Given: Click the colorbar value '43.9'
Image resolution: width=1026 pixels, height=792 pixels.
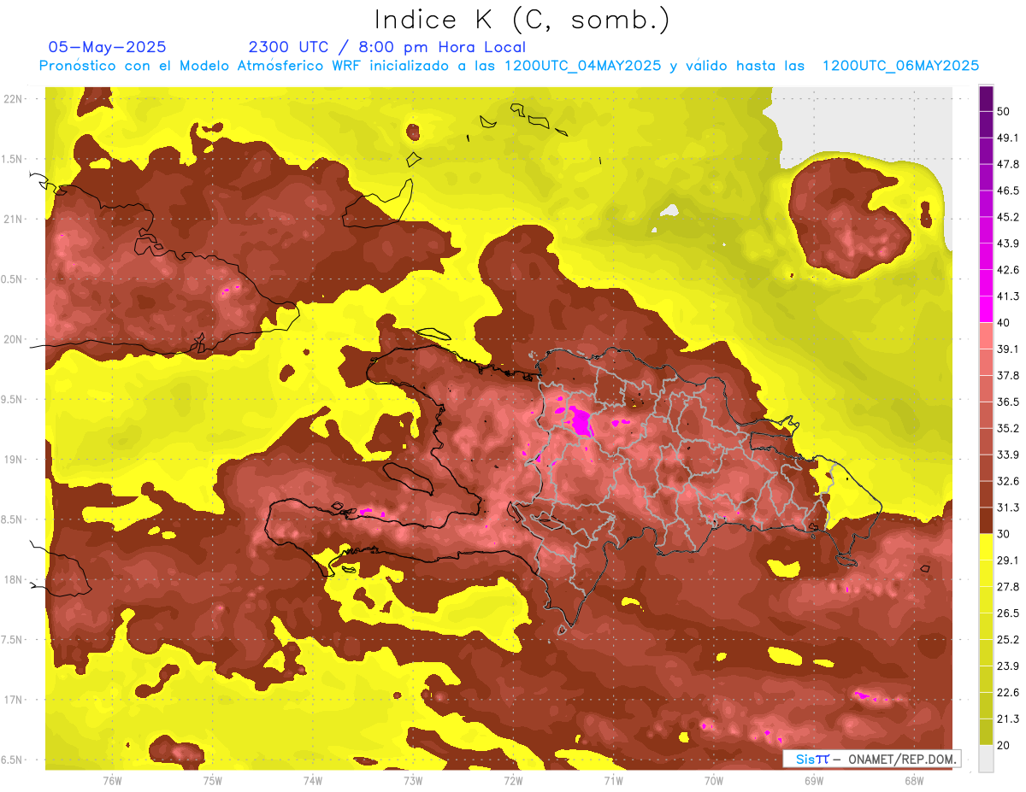Looking at the screenshot, I should click(1008, 244).
